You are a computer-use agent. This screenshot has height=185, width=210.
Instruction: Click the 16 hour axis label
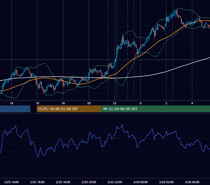37,103
